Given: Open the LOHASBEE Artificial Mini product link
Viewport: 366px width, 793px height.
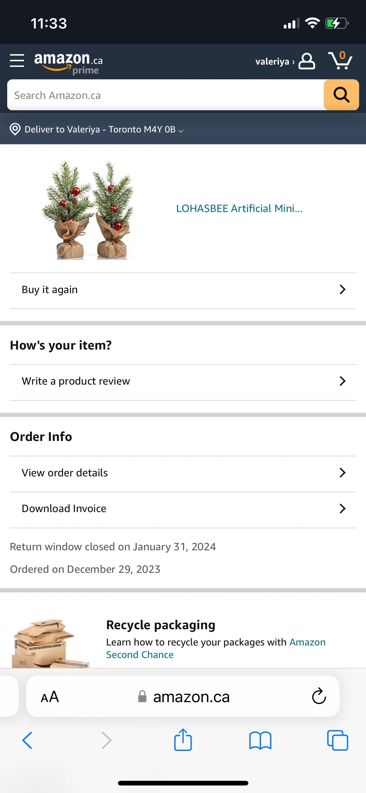Looking at the screenshot, I should click(x=239, y=209).
